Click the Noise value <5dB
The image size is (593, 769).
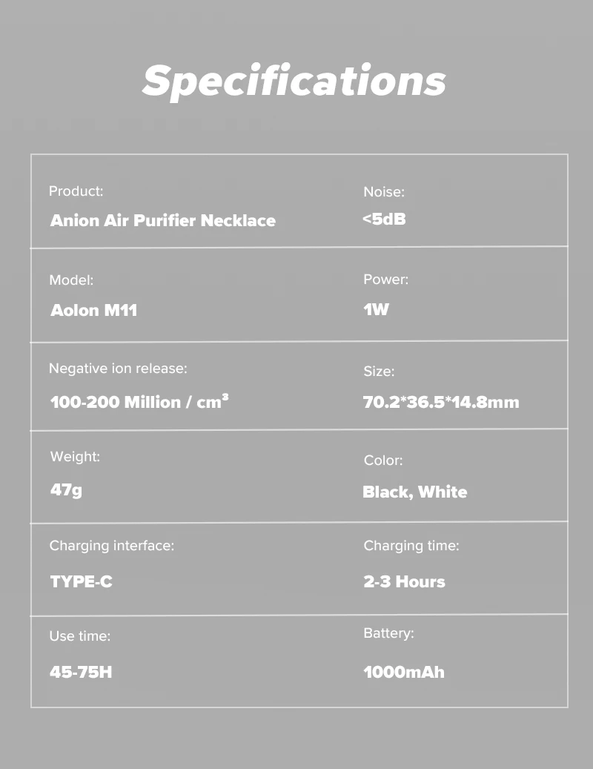point(384,219)
